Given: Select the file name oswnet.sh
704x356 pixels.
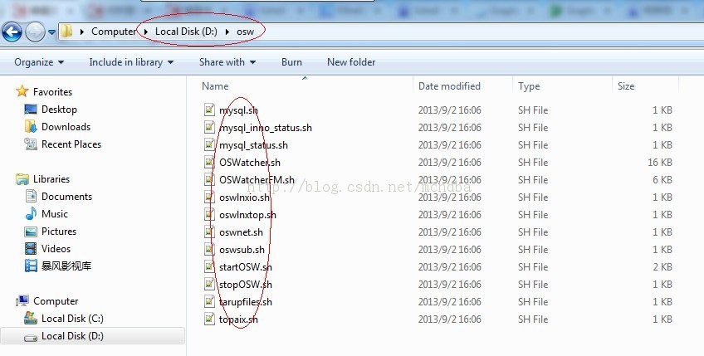Looking at the screenshot, I should coord(241,232).
